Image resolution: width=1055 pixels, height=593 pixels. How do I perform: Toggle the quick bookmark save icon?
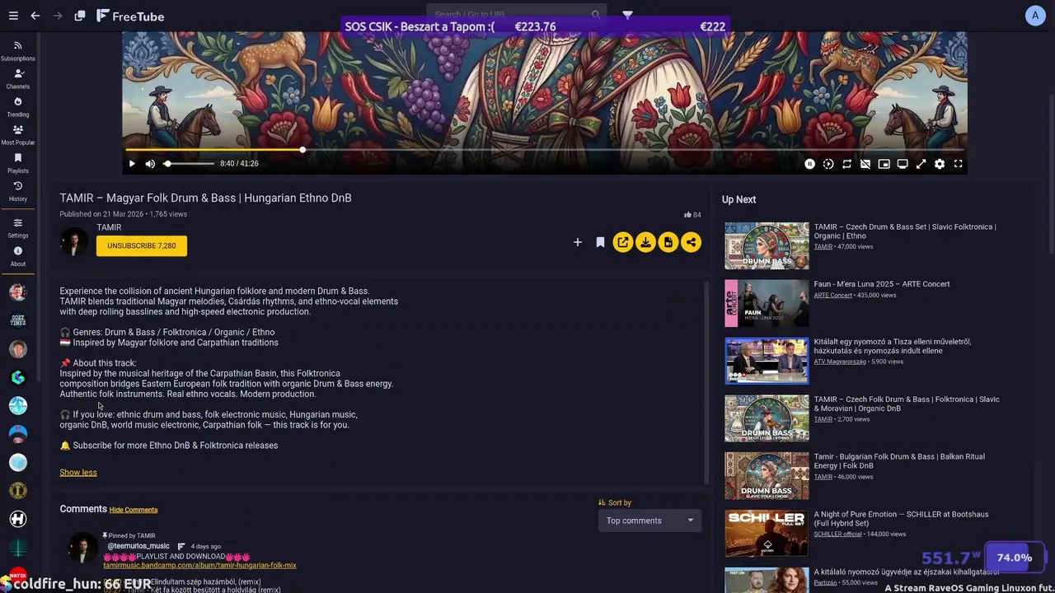click(600, 242)
